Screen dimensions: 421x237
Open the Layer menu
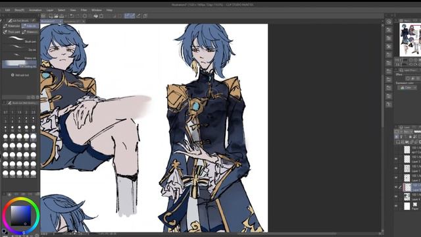click(x=50, y=11)
